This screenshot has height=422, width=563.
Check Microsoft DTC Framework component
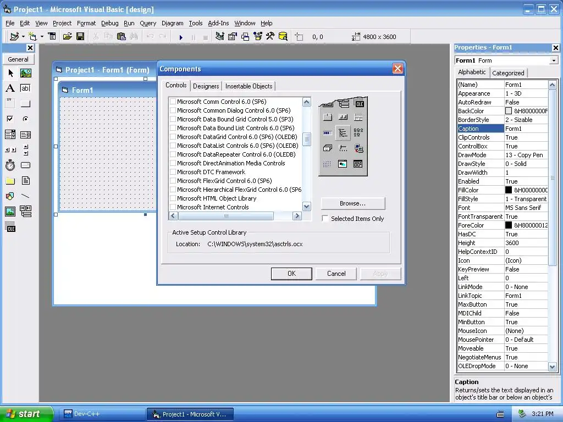point(173,172)
